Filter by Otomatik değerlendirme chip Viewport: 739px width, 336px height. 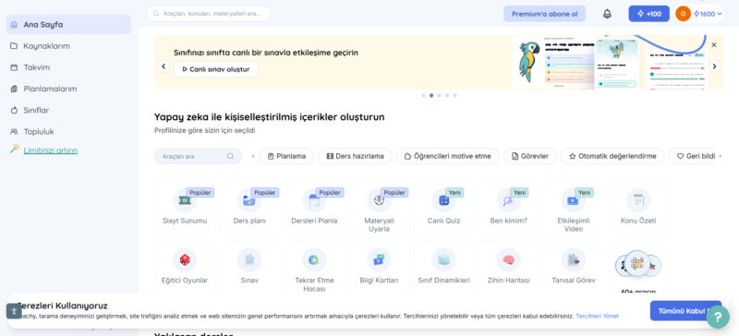(612, 156)
